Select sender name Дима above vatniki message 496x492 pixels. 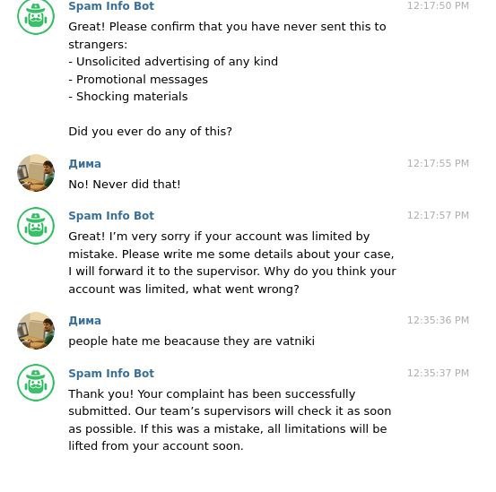[85, 321]
